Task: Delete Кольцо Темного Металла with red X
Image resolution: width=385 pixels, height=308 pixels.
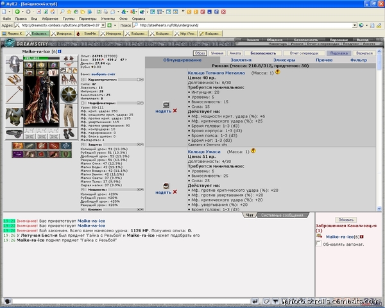Action: [175, 111]
